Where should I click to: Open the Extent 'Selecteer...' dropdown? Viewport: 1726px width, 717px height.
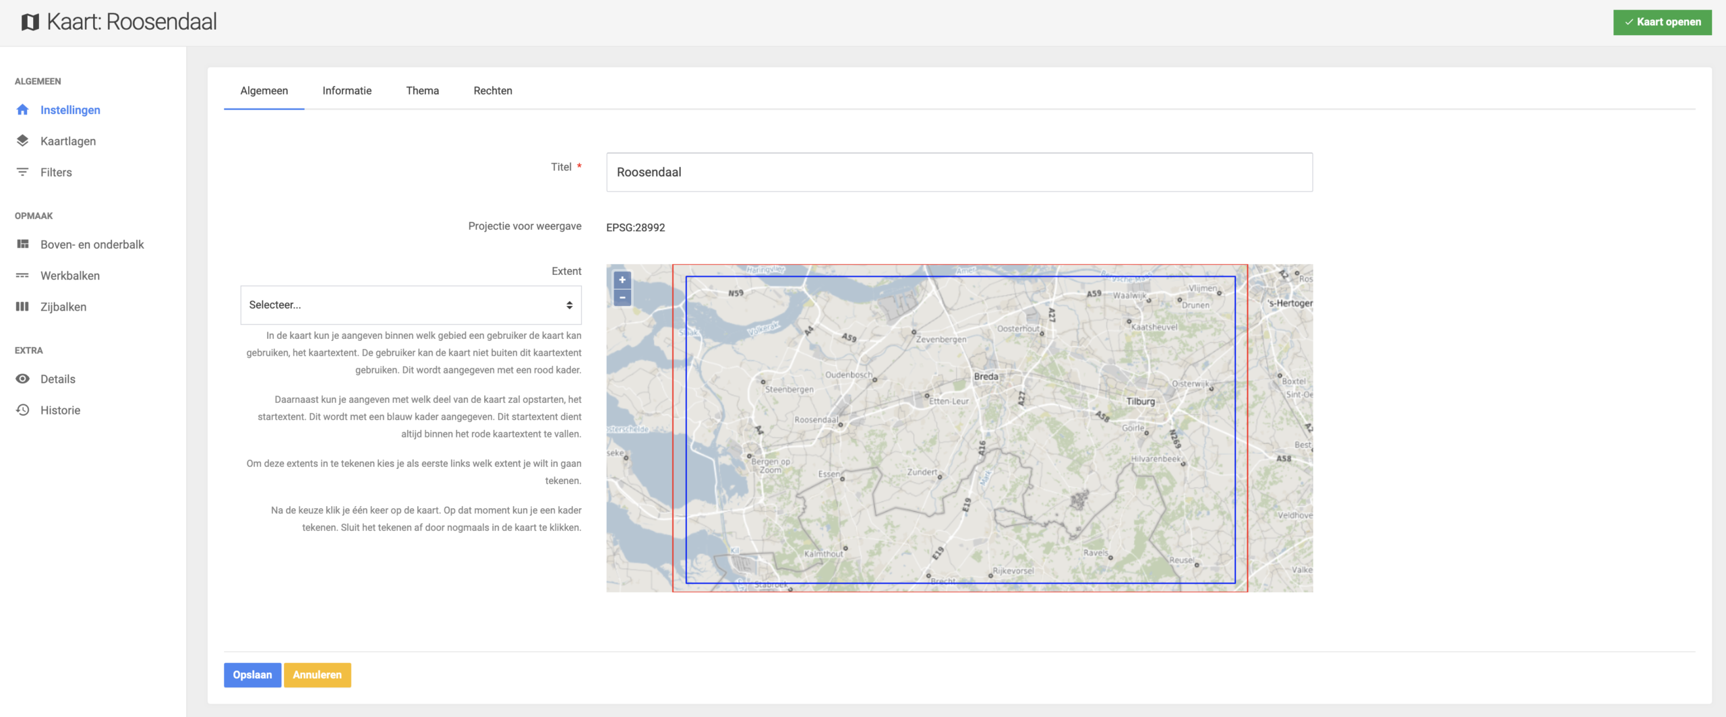[x=411, y=305]
